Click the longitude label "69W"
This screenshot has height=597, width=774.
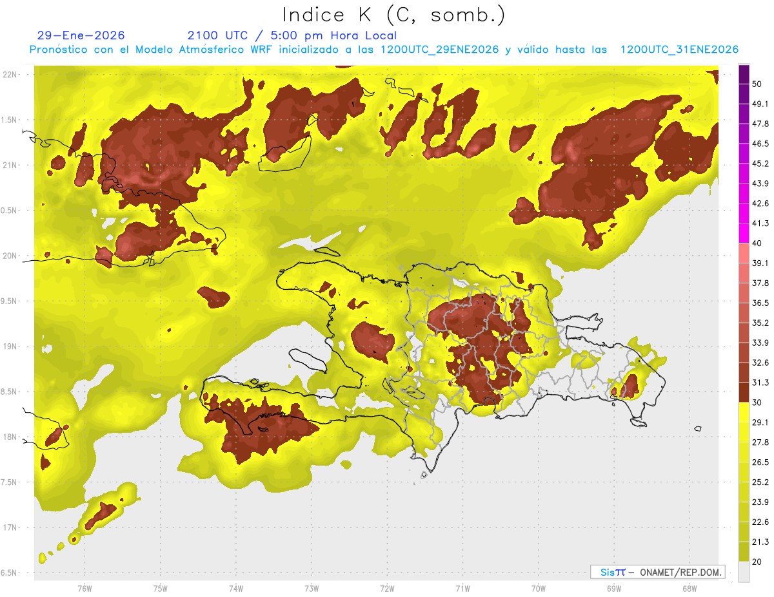click(613, 589)
